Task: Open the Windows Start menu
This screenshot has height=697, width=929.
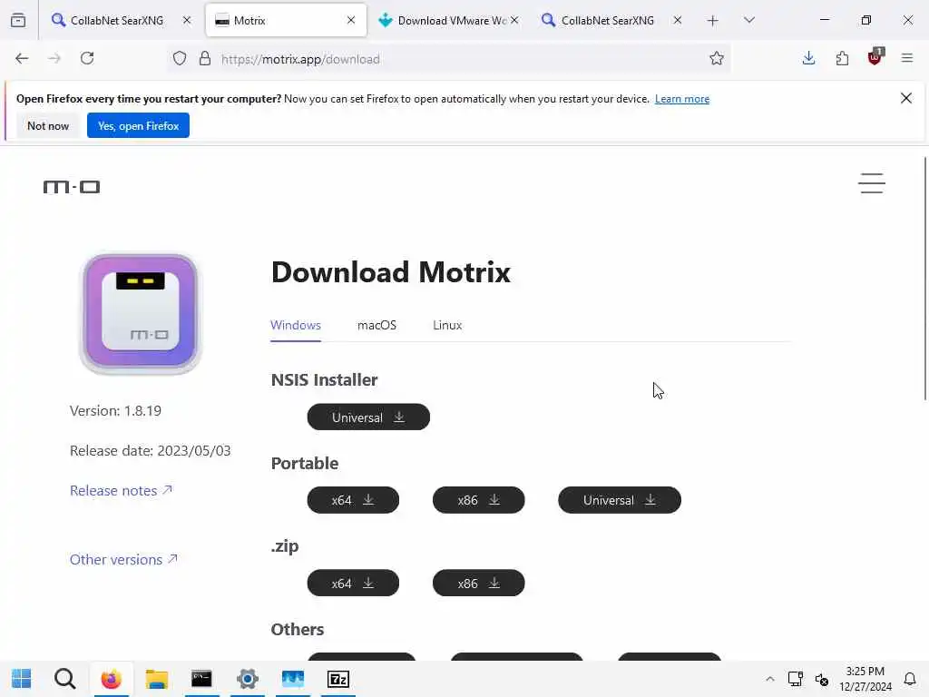Action: [22, 679]
